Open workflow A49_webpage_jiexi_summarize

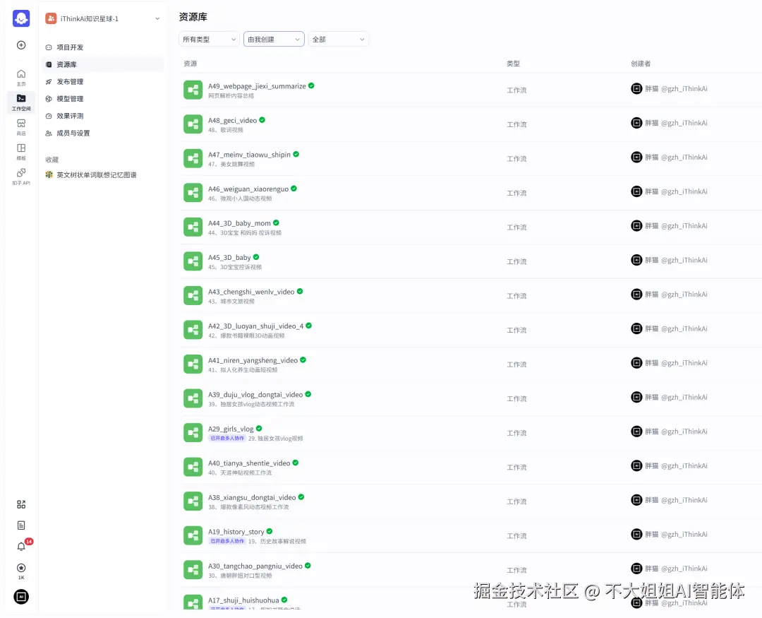(257, 86)
